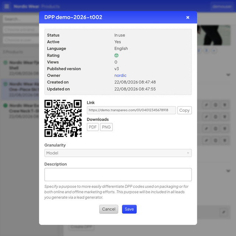
Task: Cancel the DPP dialog
Action: 109,209
